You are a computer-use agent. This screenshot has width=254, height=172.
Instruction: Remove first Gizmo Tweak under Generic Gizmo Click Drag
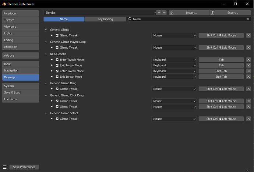[248, 101]
